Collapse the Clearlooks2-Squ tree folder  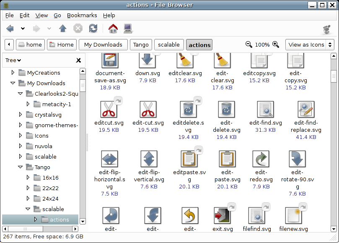pyautogui.click(x=20, y=94)
